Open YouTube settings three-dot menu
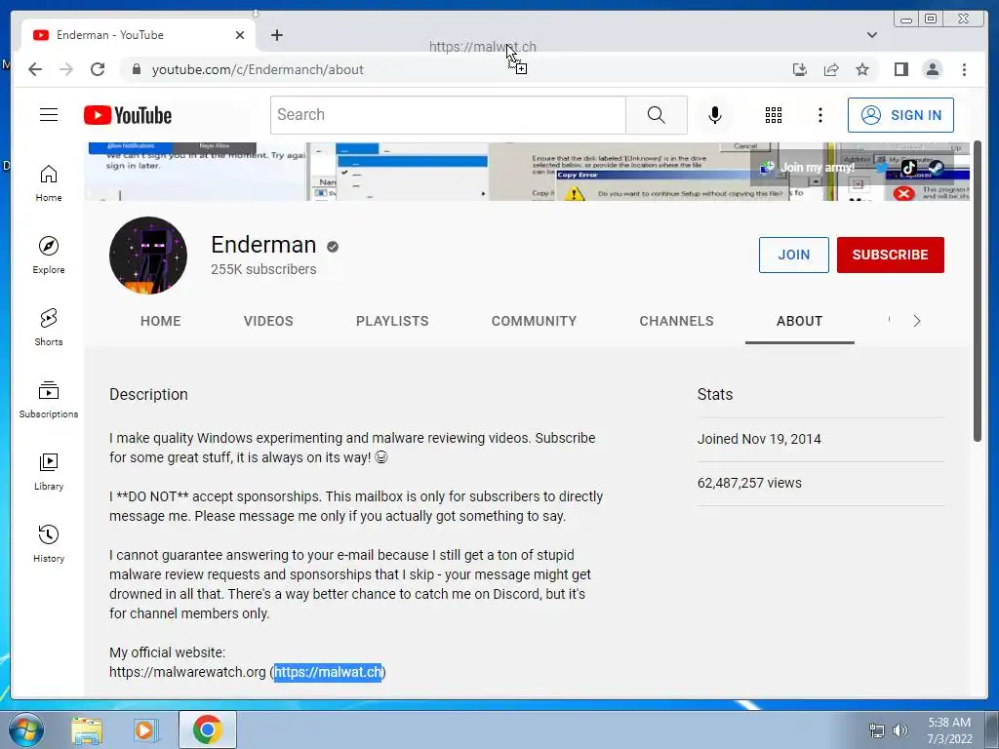This screenshot has width=999, height=749. pyautogui.click(x=819, y=115)
